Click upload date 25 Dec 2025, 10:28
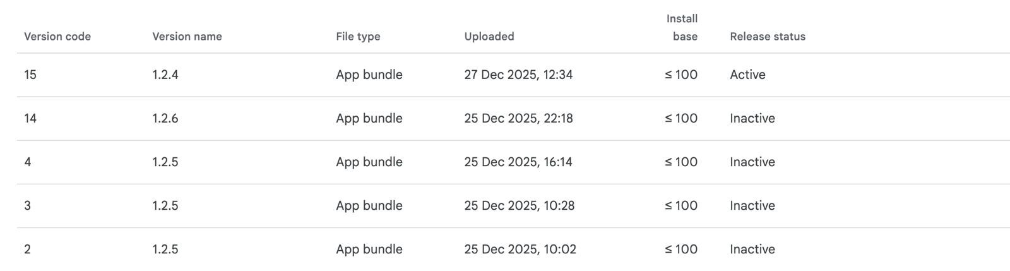 pos(519,205)
